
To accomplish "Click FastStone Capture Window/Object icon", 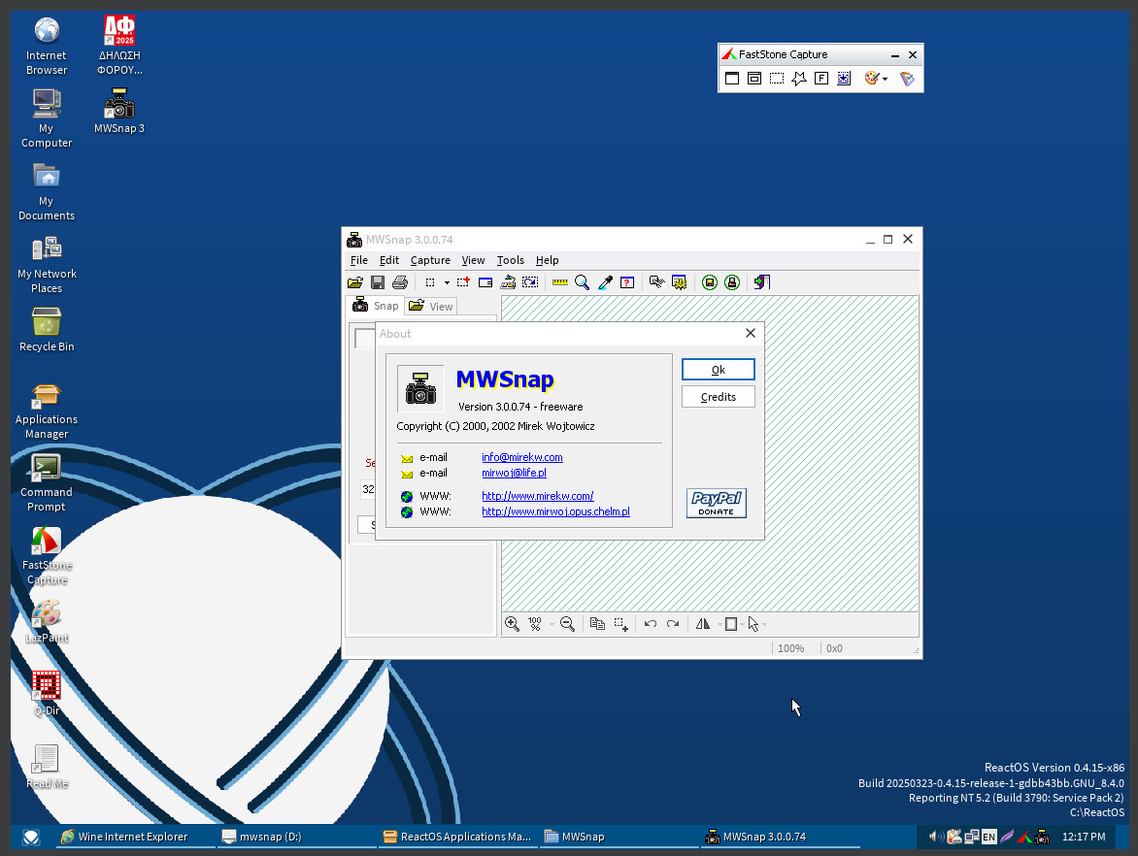I will click(754, 79).
